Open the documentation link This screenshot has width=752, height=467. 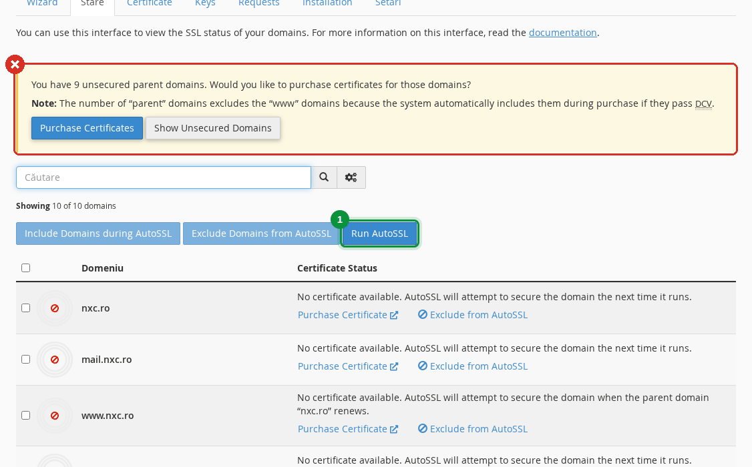[x=562, y=33]
